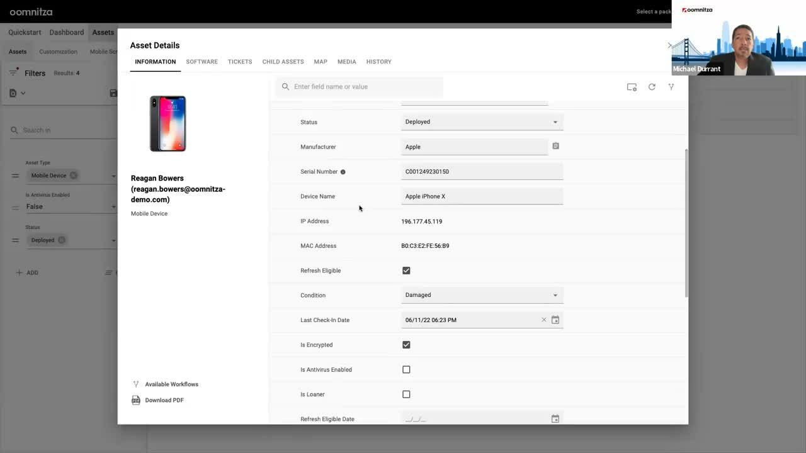
Task: Click the Download PDF printer icon
Action: point(135,400)
